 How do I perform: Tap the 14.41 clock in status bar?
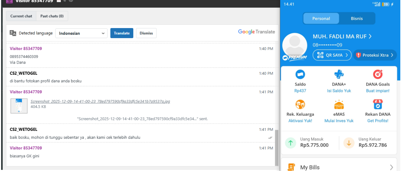point(289,4)
